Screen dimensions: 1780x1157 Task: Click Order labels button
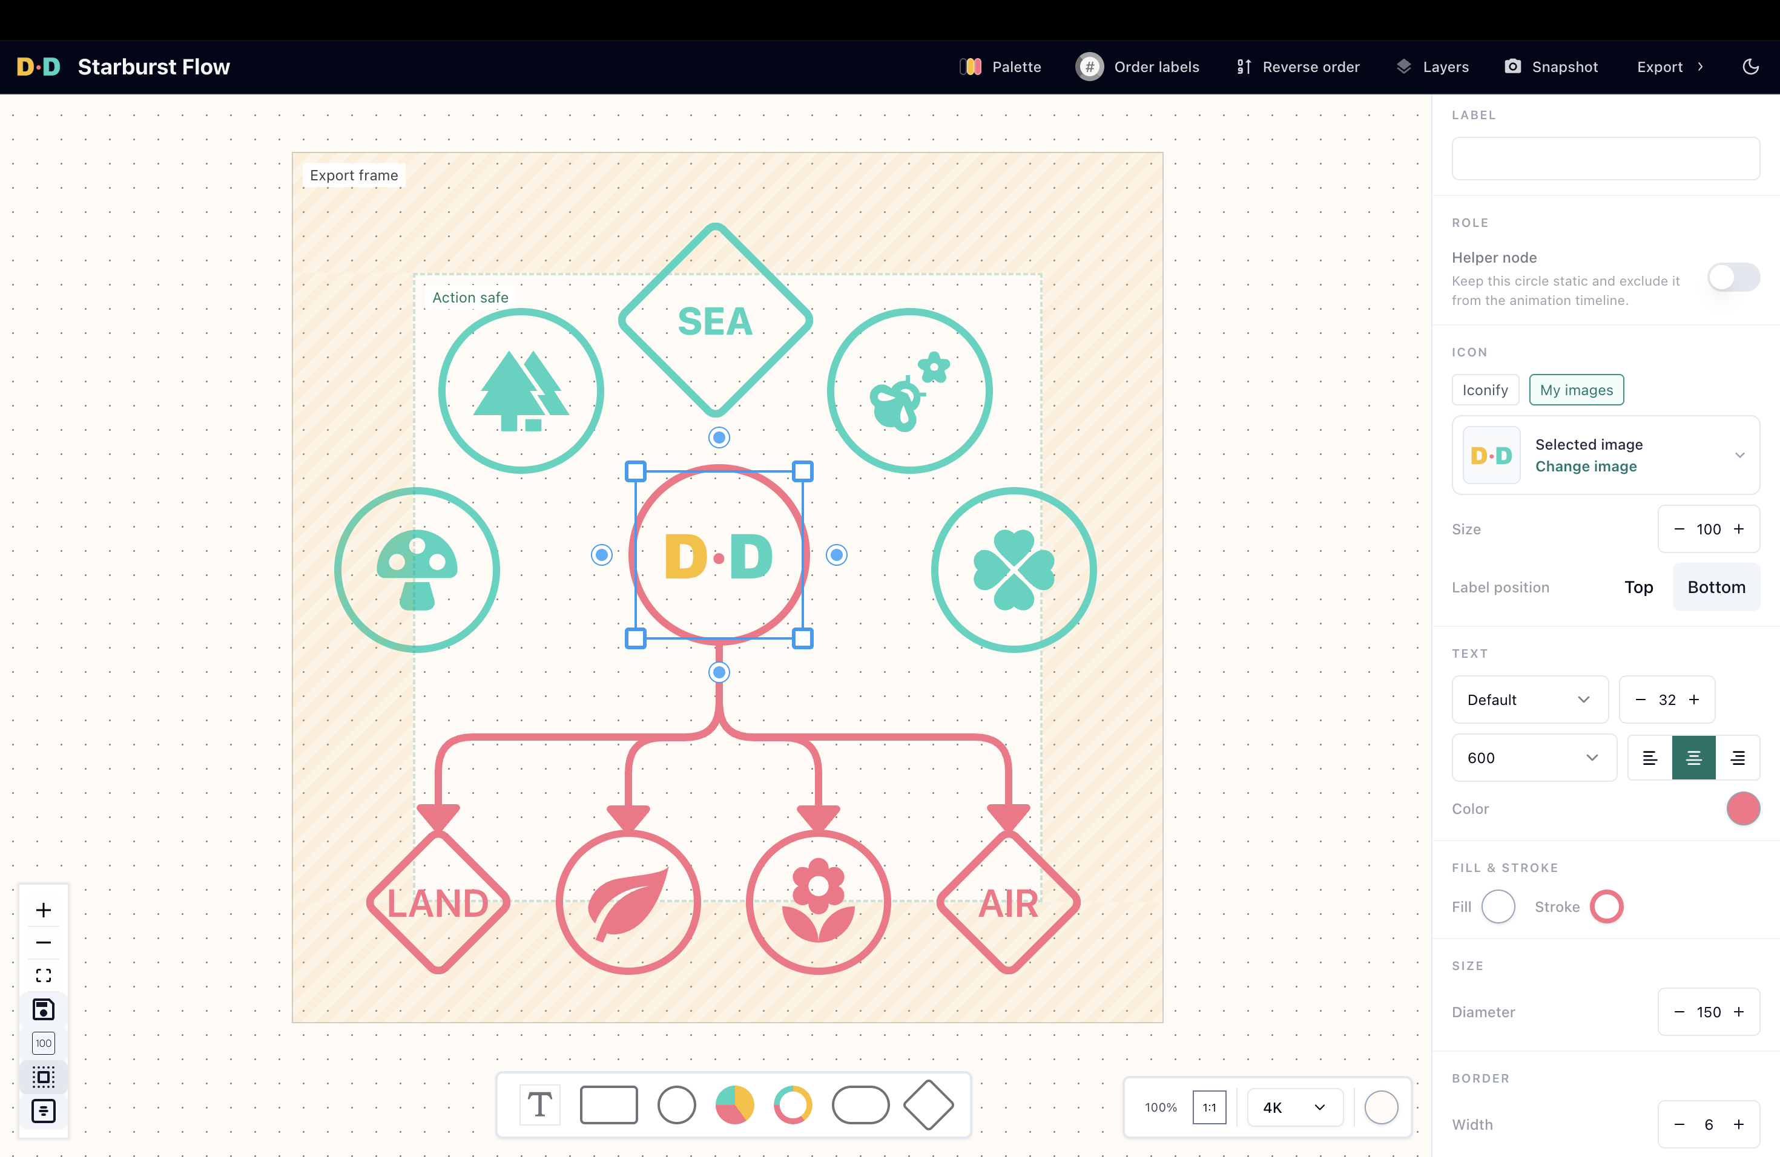pos(1137,67)
